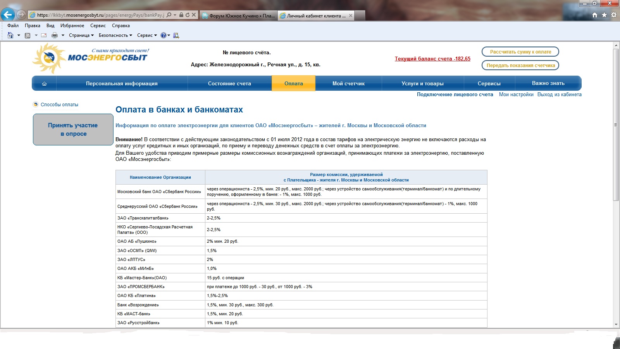The image size is (620, 349).
Task: Open the address bar autocomplete dropdown arrow
Action: [x=175, y=15]
